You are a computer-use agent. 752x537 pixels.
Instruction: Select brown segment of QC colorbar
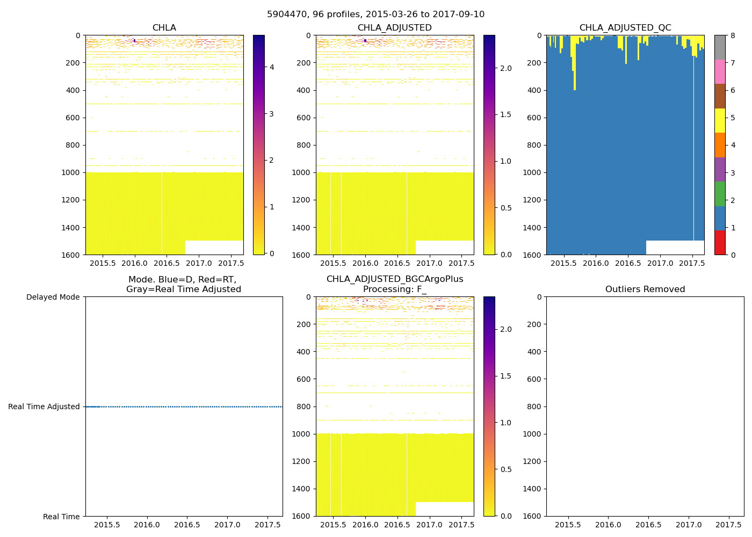tap(720, 96)
